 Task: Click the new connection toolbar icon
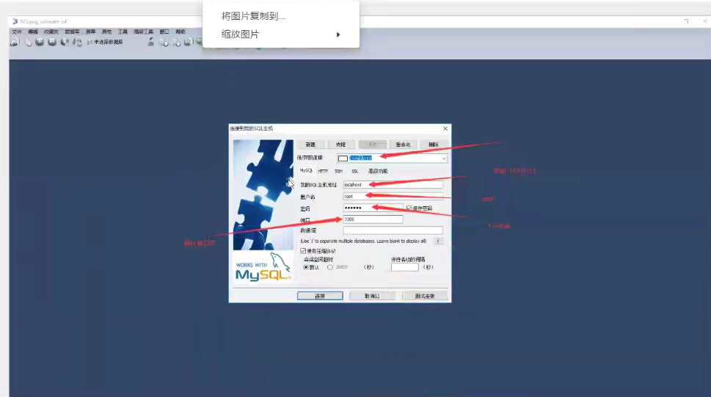tap(15, 43)
